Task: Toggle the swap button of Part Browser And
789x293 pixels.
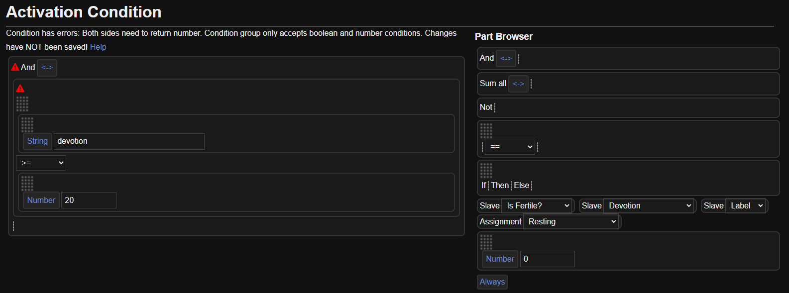Action: (x=506, y=59)
